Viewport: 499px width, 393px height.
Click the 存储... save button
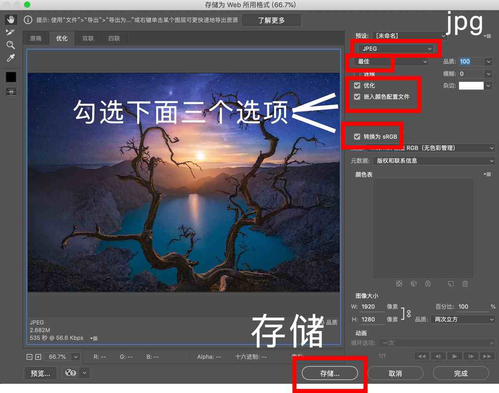330,373
